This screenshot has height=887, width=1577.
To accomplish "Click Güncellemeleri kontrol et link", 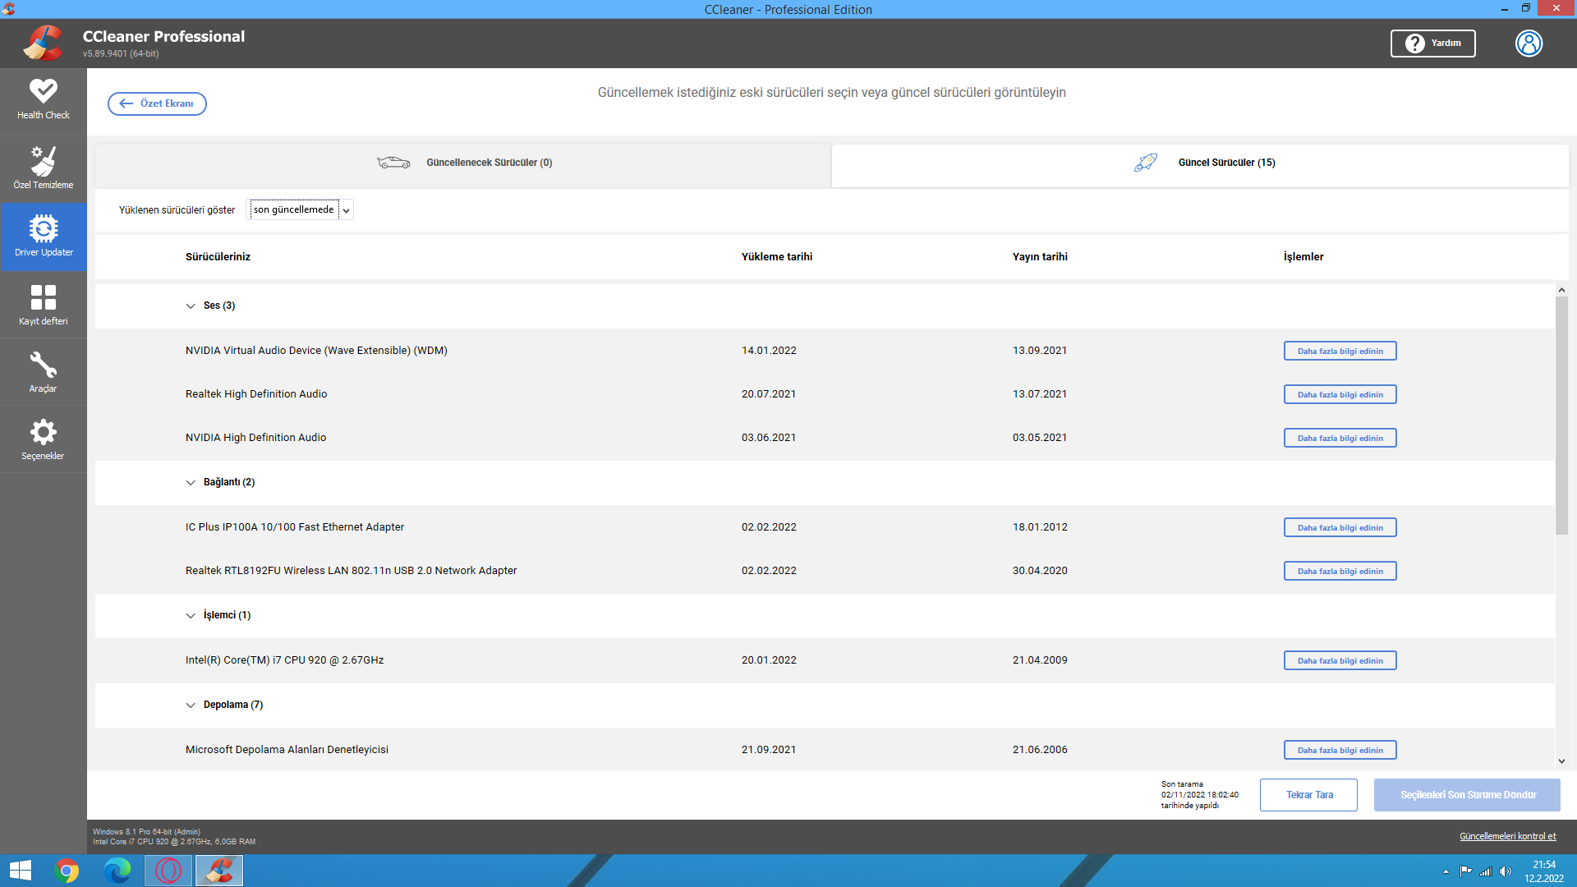I will tap(1507, 836).
